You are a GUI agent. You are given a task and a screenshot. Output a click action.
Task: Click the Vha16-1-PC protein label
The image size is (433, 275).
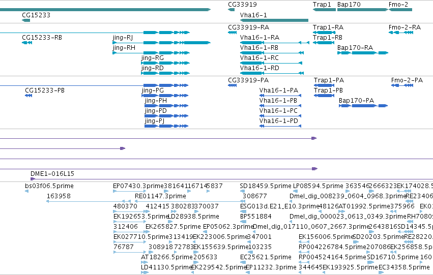pyautogui.click(x=278, y=111)
